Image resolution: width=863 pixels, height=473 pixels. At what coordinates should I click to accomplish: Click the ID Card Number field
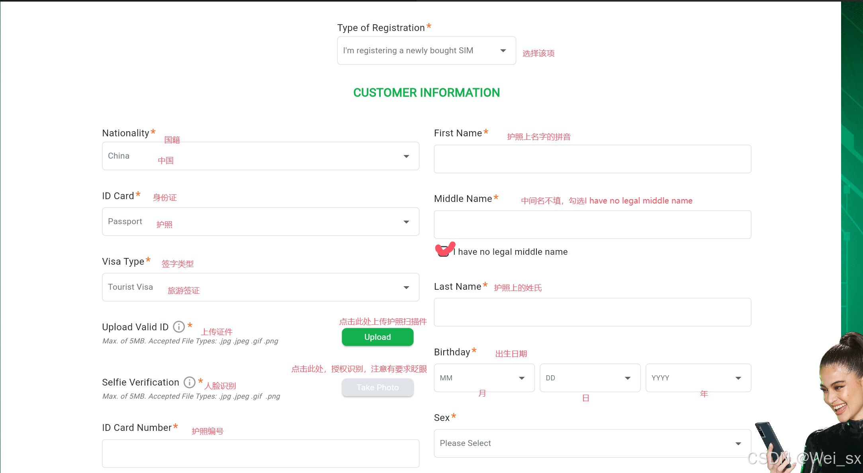[x=260, y=454]
